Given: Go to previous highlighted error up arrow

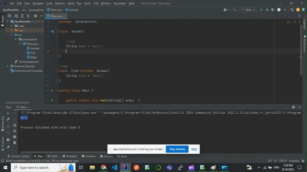Looking at the screenshot, I should pyautogui.click(x=295, y=22).
